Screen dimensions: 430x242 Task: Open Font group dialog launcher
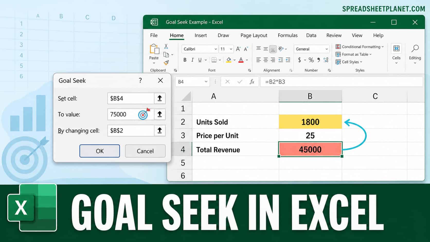(x=249, y=70)
